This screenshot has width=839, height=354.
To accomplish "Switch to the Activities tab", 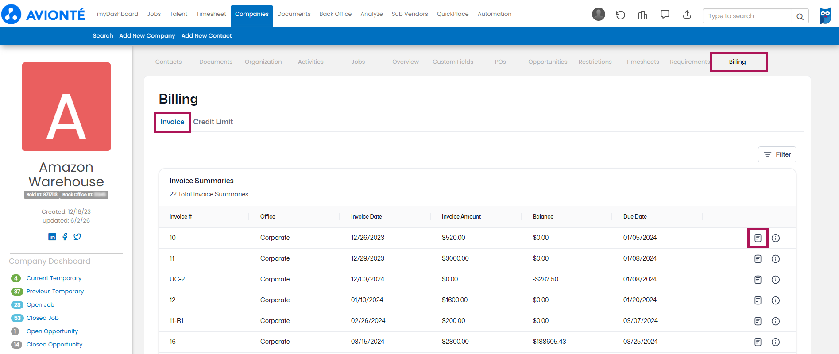I will [311, 62].
